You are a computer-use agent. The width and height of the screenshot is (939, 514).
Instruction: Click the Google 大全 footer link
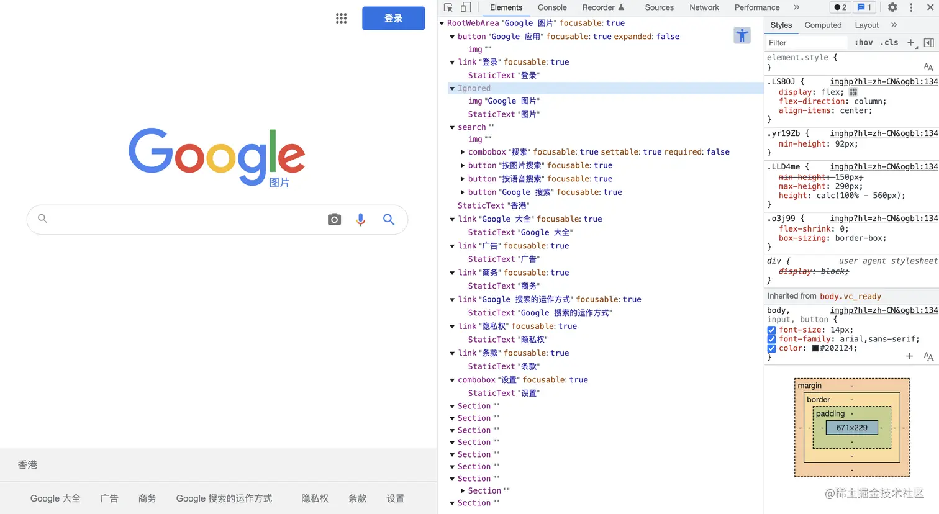click(x=55, y=498)
